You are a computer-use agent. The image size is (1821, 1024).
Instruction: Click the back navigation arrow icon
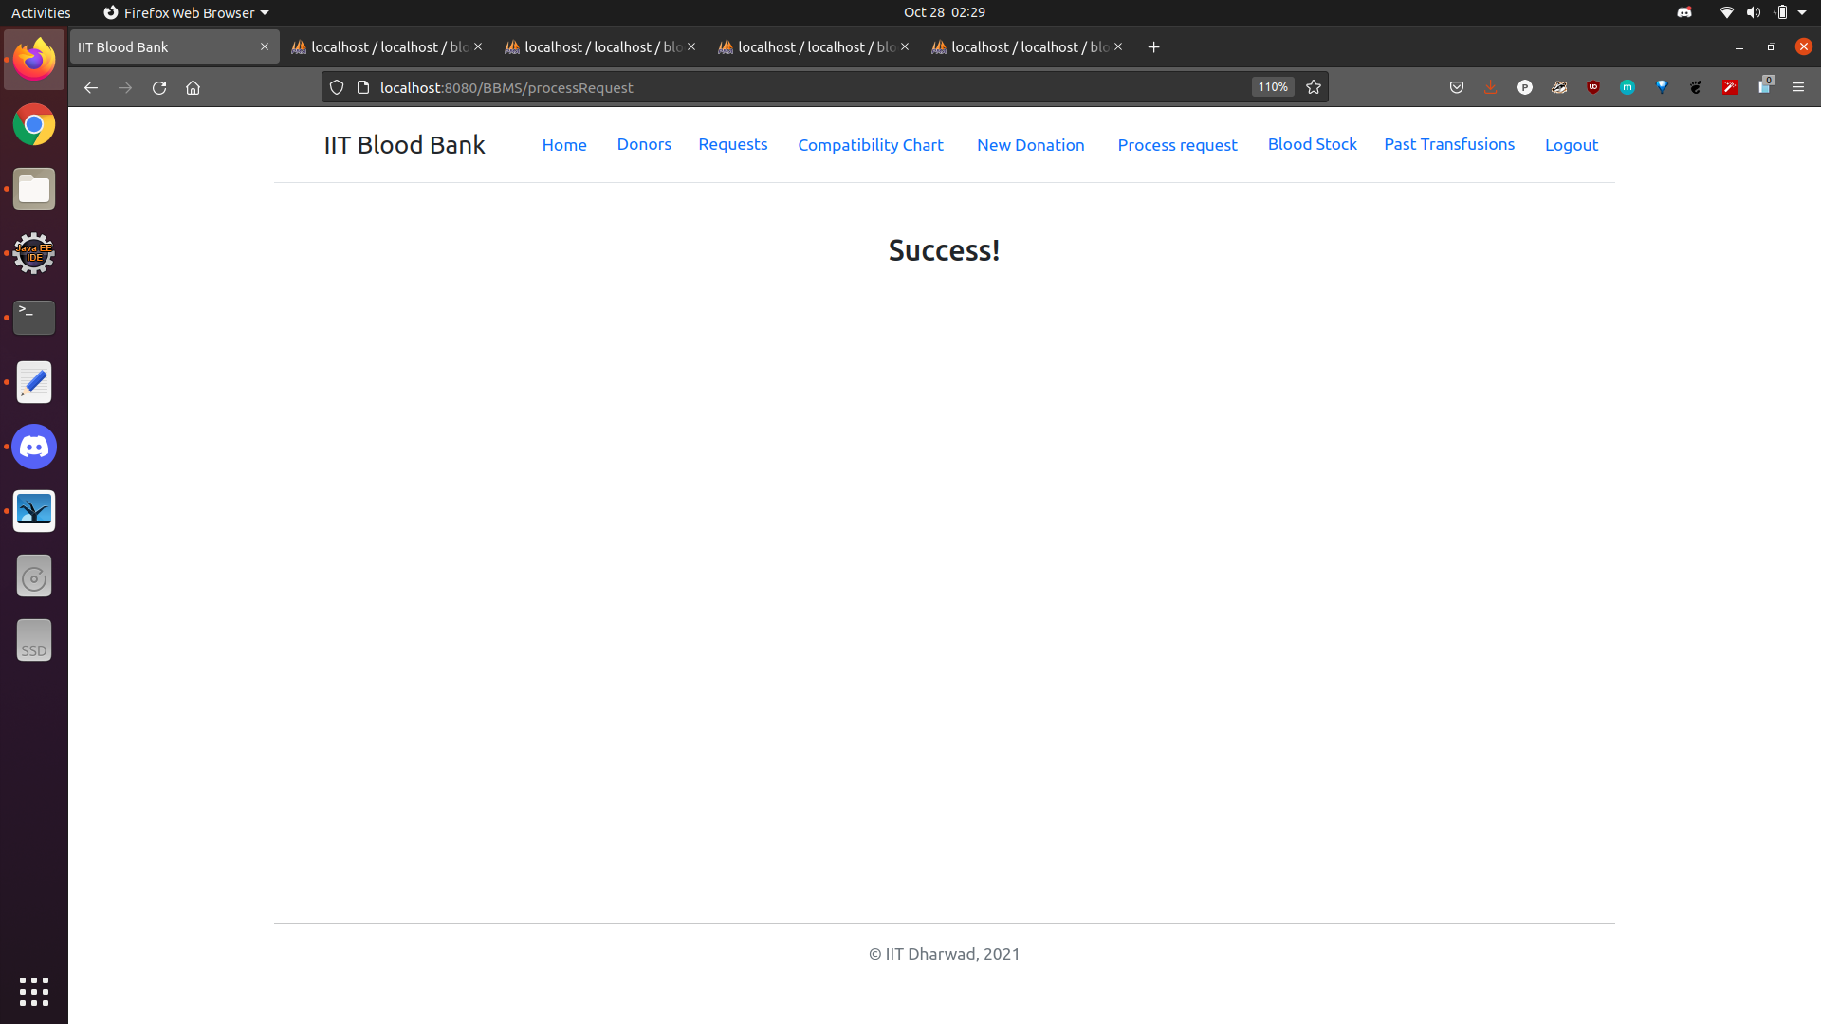89,87
